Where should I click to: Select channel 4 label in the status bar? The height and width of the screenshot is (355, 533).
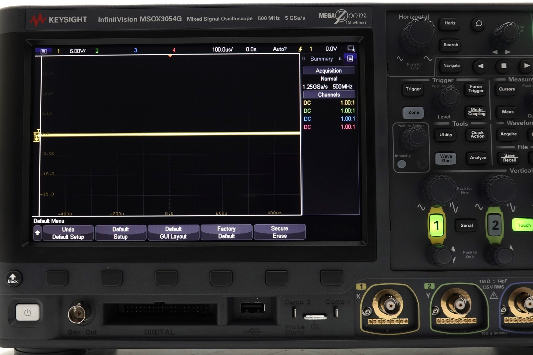coord(174,50)
